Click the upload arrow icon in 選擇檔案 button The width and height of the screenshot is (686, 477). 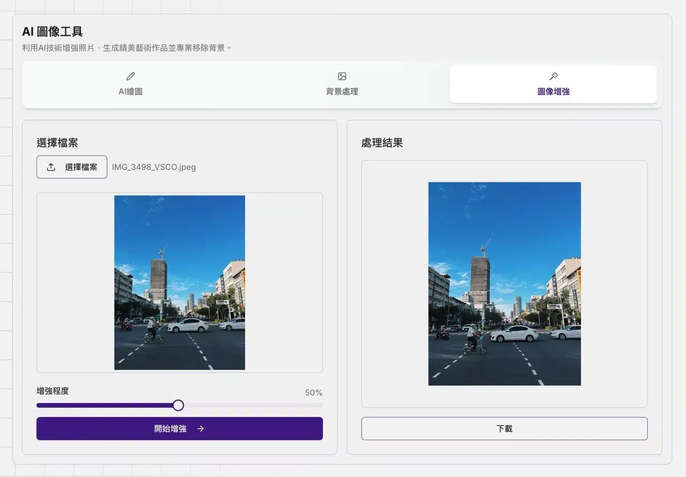coord(51,167)
